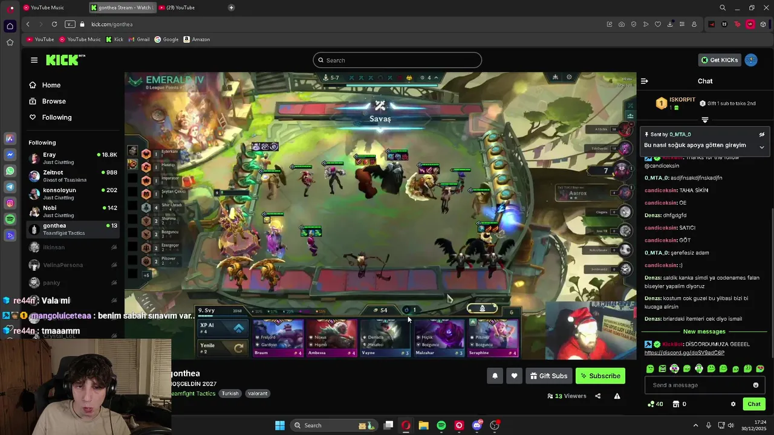This screenshot has height=435, width=774.
Task: Open Opera start page home icon
Action: coord(10,26)
